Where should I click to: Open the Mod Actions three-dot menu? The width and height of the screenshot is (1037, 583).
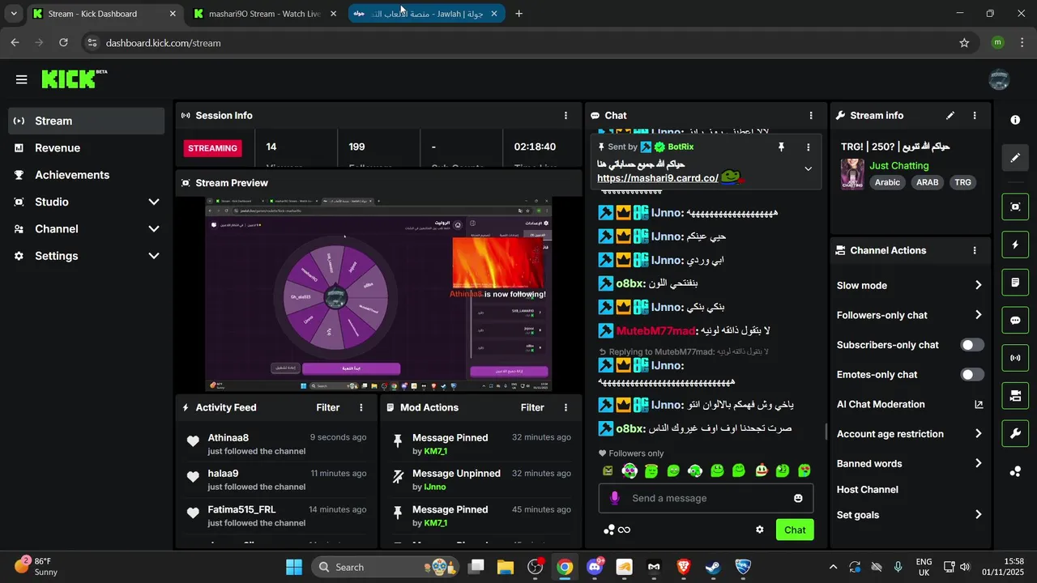tap(565, 407)
